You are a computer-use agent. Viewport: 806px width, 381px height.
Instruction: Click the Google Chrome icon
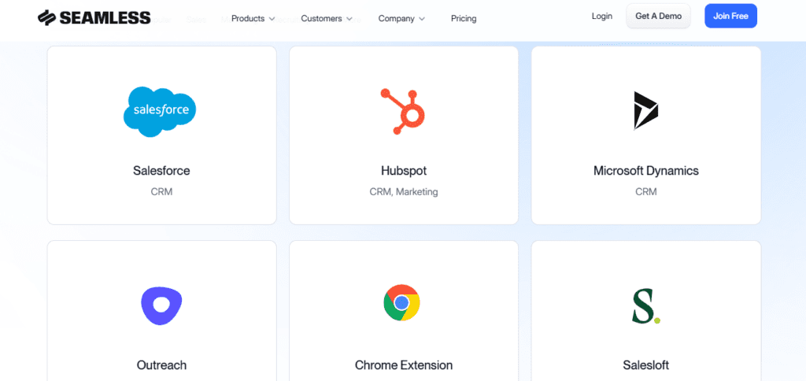pyautogui.click(x=401, y=303)
